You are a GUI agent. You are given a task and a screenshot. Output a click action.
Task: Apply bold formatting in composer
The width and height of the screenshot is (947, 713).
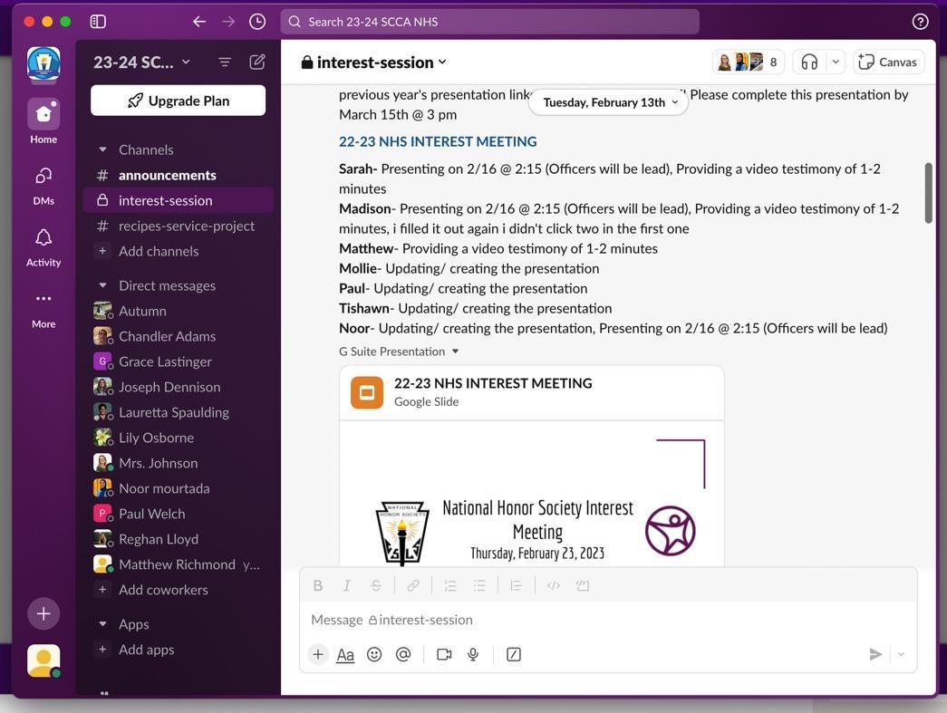point(318,585)
